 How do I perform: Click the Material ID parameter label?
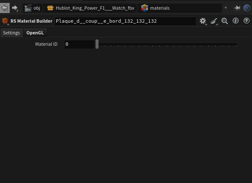tap(46, 44)
